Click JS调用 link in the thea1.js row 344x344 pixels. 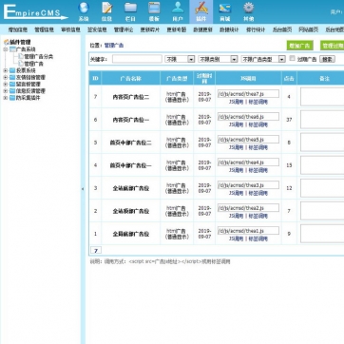[236, 239]
